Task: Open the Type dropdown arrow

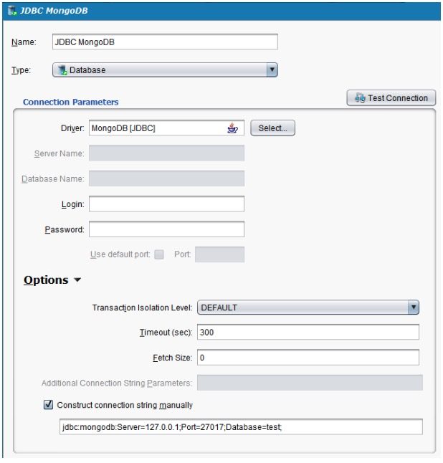Action: (x=271, y=70)
